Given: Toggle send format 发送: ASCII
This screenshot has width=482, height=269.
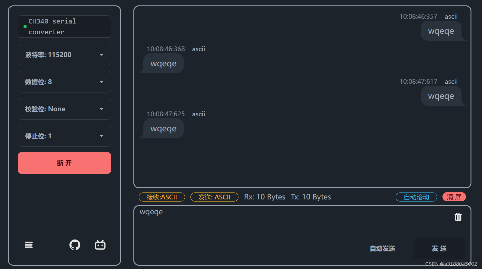Looking at the screenshot, I should tap(214, 197).
